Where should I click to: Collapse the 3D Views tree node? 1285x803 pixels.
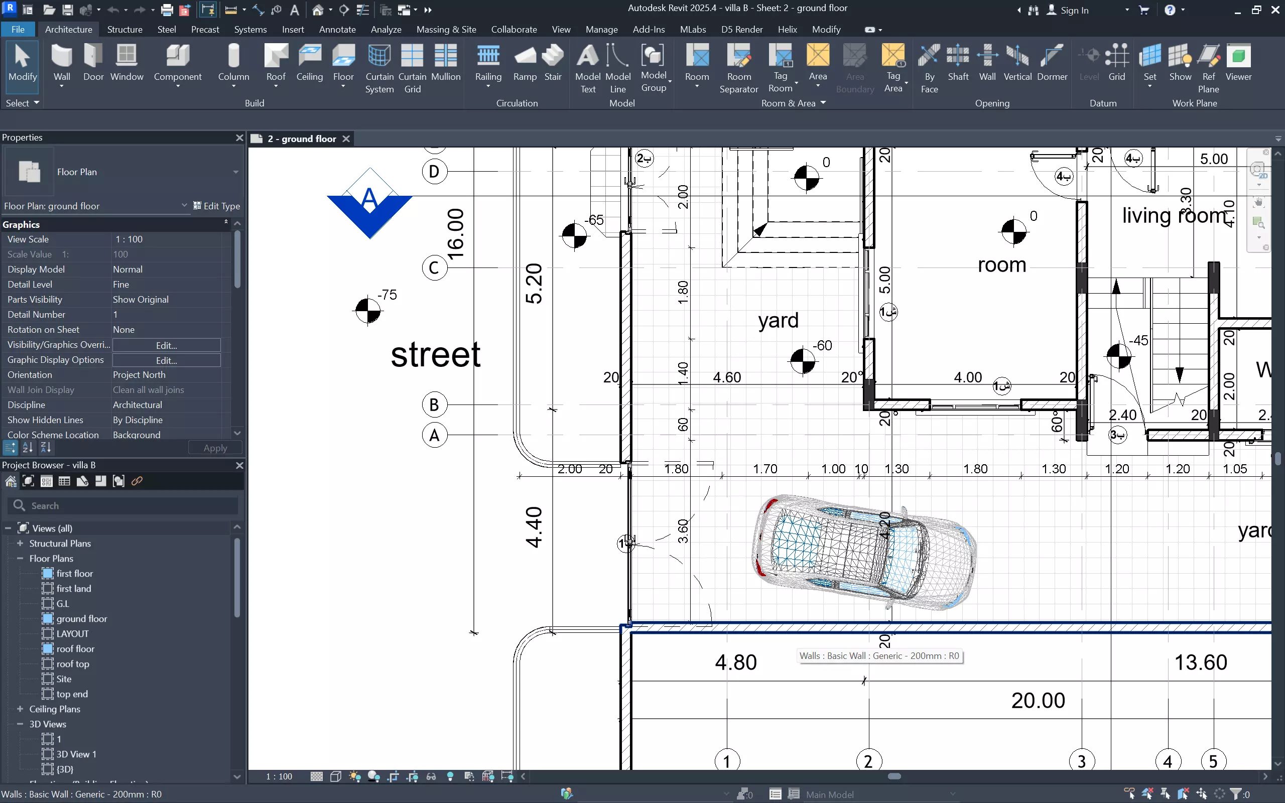click(x=20, y=724)
